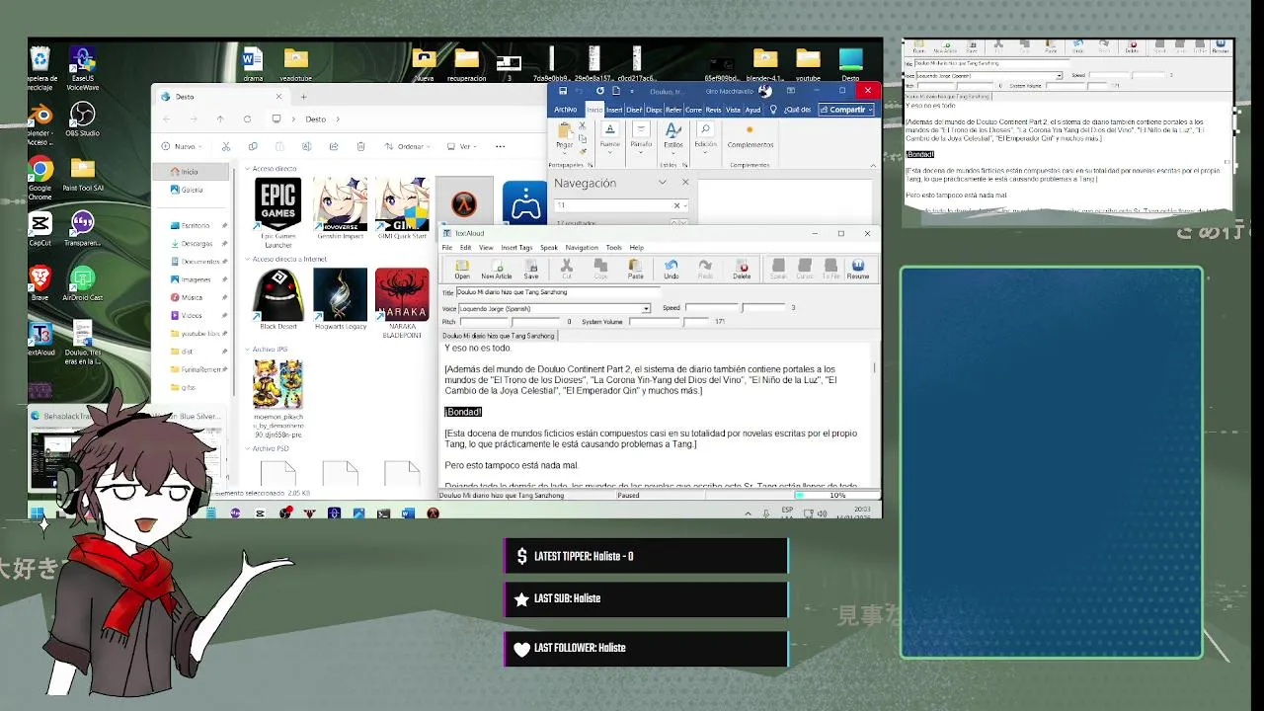Screen dimensions: 1264x711
Task: Select the Epic Games Launcher shortcut
Action: pos(278,212)
